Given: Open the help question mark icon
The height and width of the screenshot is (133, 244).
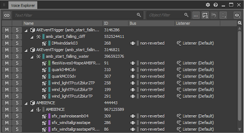Looking at the screenshot, I should [216, 5].
